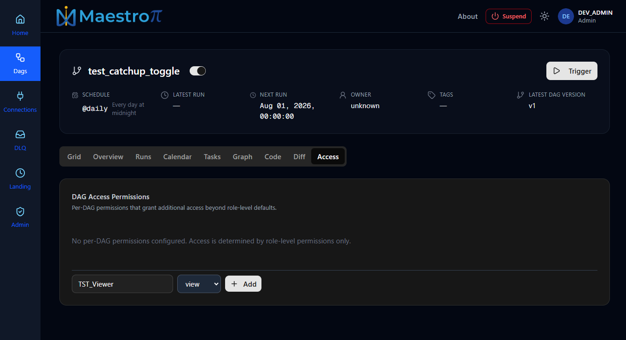Open the About link

tap(468, 16)
